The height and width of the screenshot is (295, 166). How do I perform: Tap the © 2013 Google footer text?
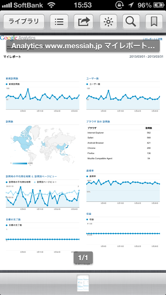[83, 264]
